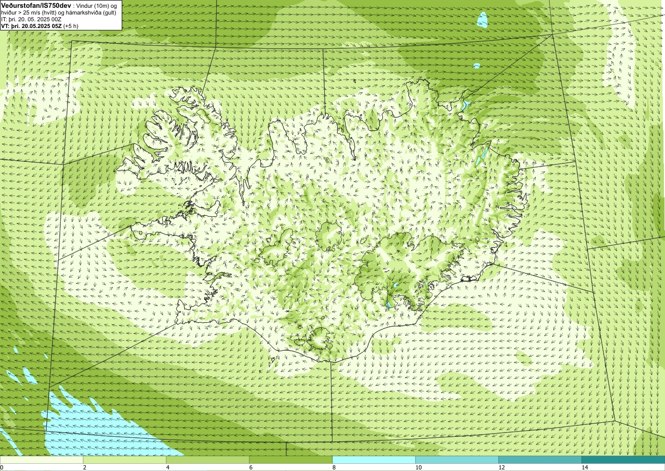Image resolution: width=665 pixels, height=471 pixels.
Task: Click the turquoise 10–12 legend swatch
Action: tap(457, 460)
